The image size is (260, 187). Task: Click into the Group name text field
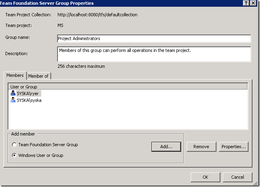tap(154, 39)
